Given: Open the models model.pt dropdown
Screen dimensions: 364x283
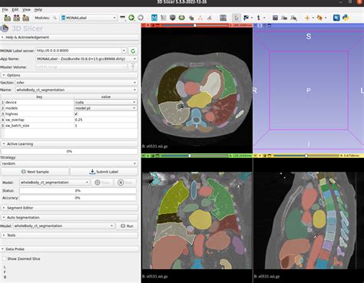Looking at the screenshot, I should pyautogui.click(x=105, y=108).
